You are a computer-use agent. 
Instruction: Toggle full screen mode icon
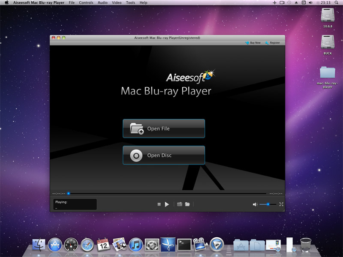(x=281, y=204)
